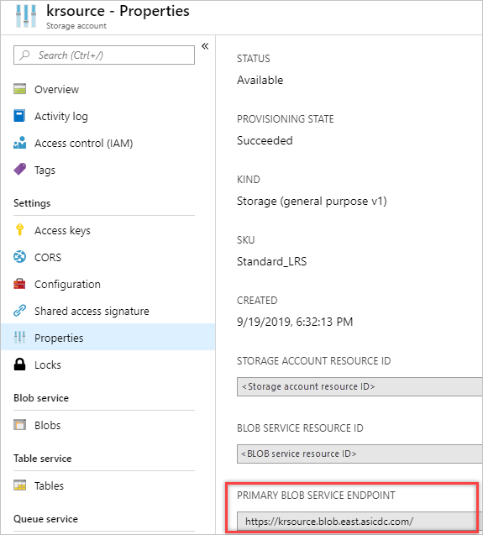Click the Shared access signature link icon
This screenshot has width=483, height=535.
(20, 311)
